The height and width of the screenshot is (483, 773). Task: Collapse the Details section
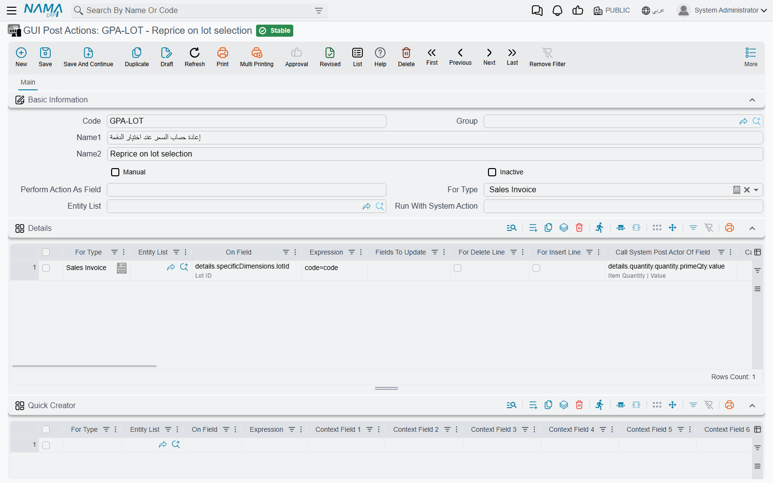point(752,228)
